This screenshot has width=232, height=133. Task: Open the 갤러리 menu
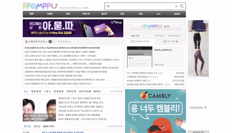point(104,14)
